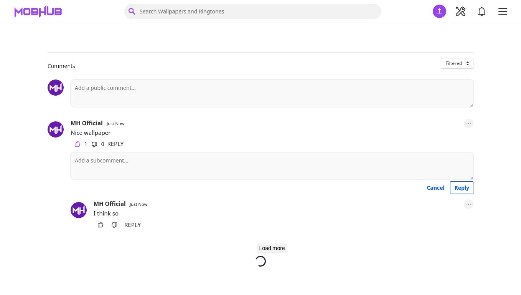Screen dimensions: 521x295
Task: Cancel the subcomment reply
Action: 435,188
